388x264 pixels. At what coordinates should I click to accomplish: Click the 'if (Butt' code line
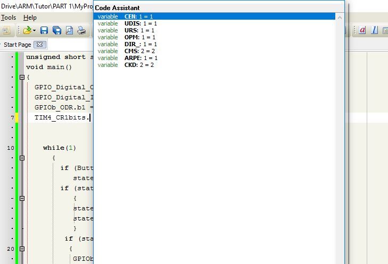[77, 168]
